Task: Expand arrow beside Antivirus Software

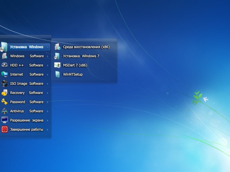Action: (48, 111)
